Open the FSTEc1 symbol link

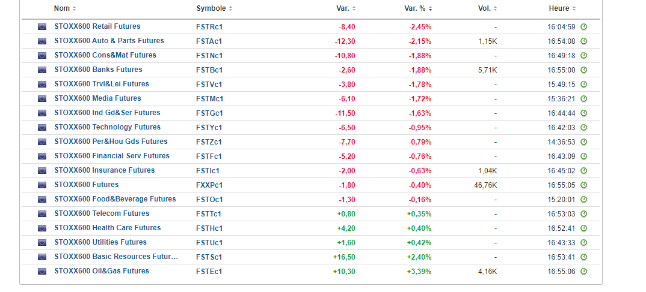[x=209, y=272]
